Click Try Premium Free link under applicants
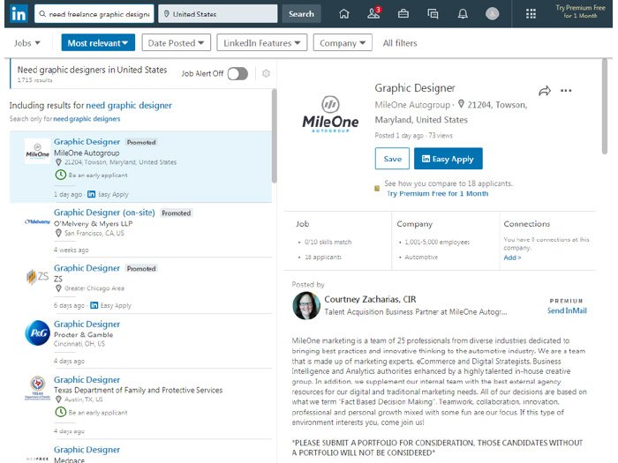The height and width of the screenshot is (463, 618). coord(438,193)
